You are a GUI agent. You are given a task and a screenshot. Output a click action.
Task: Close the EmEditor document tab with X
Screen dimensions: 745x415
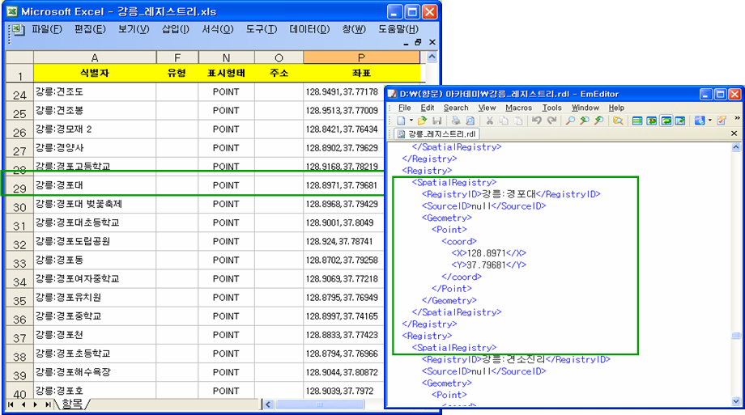(734, 134)
